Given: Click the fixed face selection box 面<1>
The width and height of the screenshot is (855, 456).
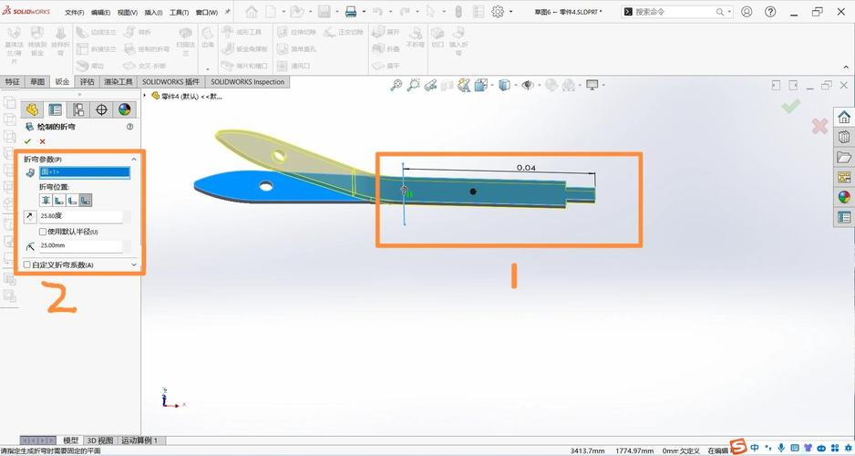Looking at the screenshot, I should [x=85, y=172].
